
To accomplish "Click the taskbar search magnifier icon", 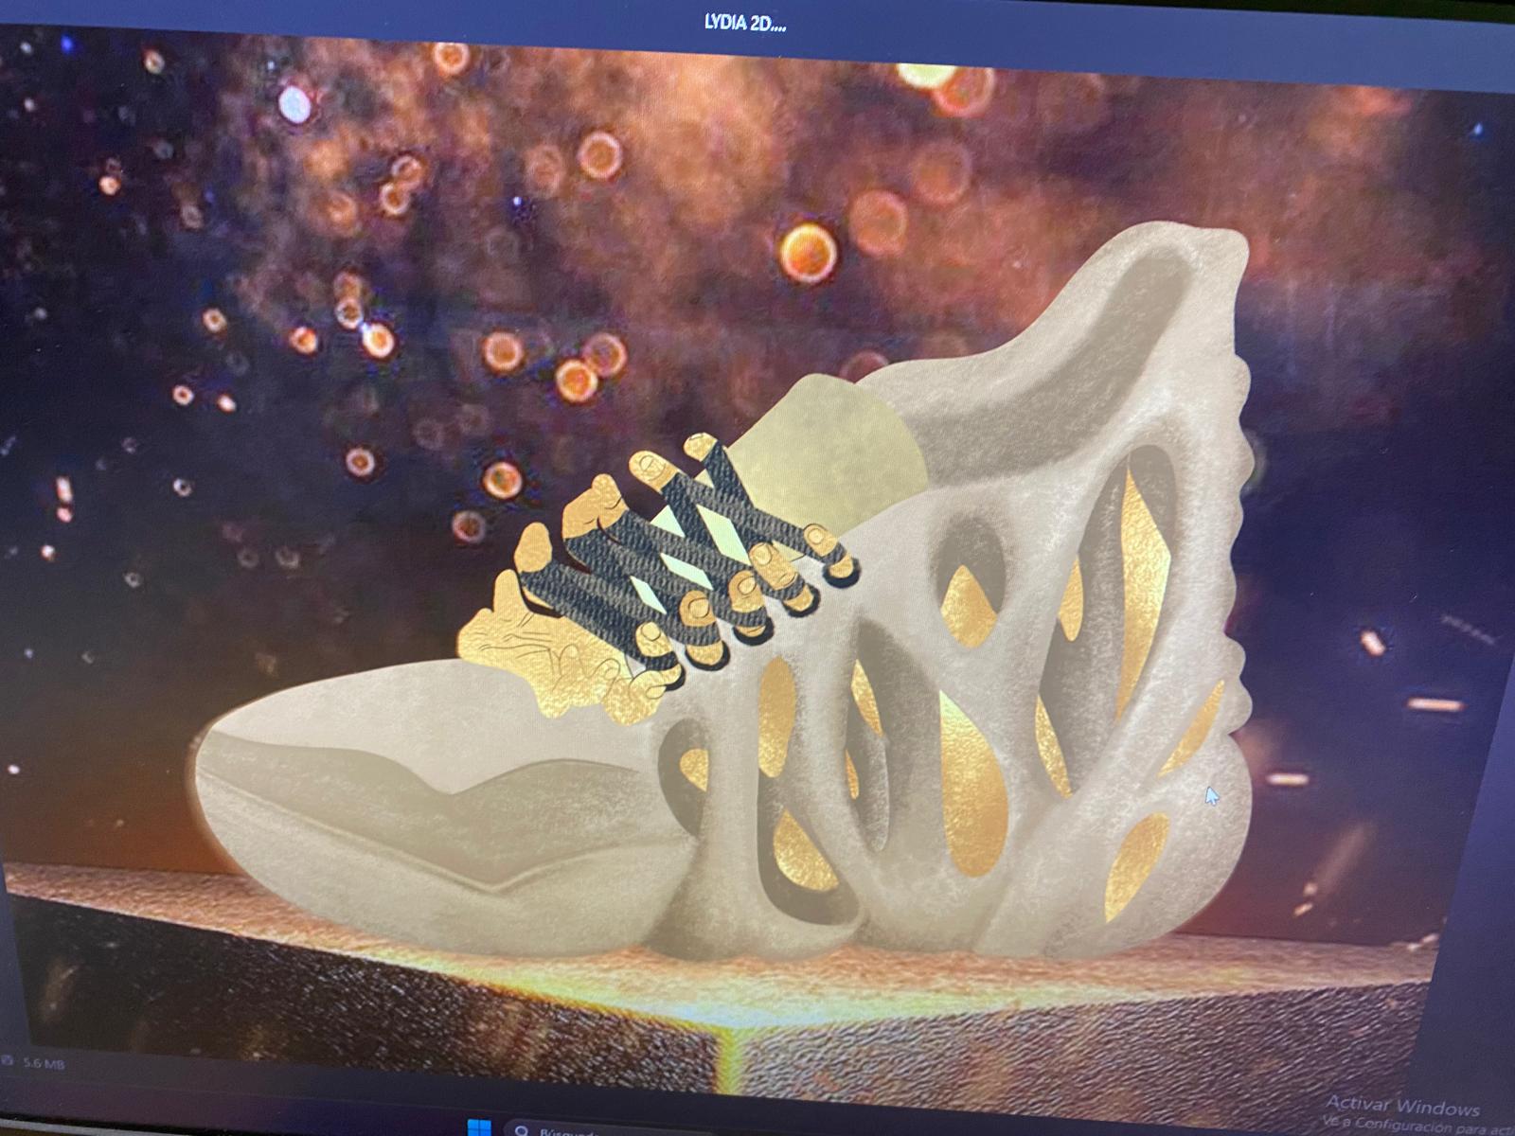I will [520, 1128].
